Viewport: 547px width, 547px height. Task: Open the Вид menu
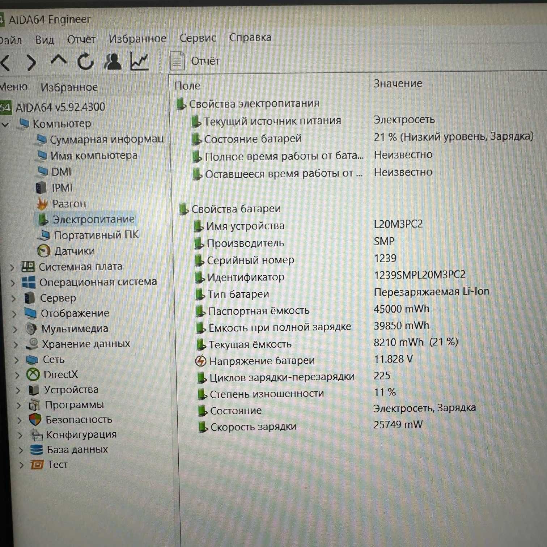[x=45, y=40]
